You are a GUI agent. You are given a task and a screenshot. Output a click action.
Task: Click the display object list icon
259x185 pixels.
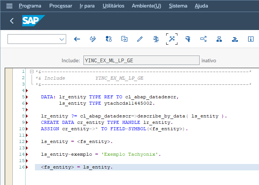coord(203,39)
